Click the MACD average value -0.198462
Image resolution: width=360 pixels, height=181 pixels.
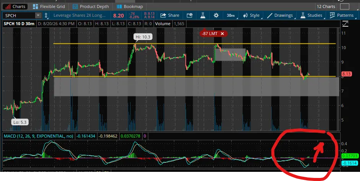point(108,136)
